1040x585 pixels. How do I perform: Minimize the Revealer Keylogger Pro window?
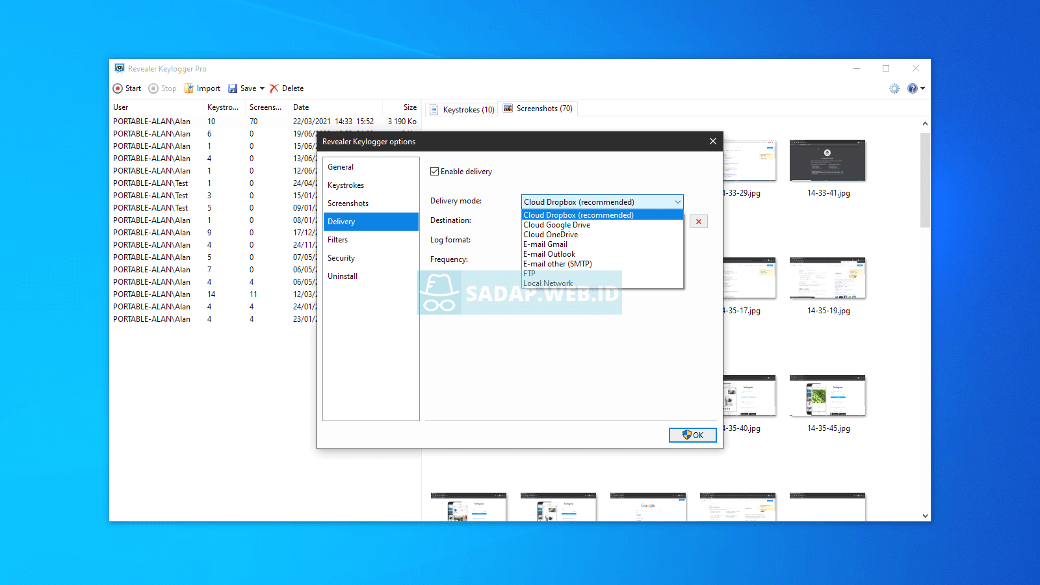click(857, 68)
